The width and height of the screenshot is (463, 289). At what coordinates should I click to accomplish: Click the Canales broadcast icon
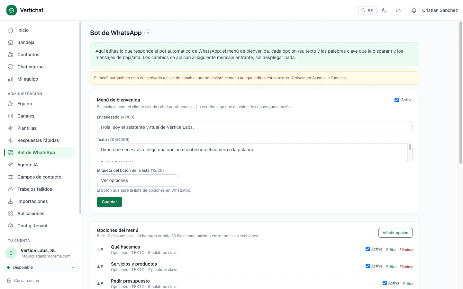tap(11, 116)
